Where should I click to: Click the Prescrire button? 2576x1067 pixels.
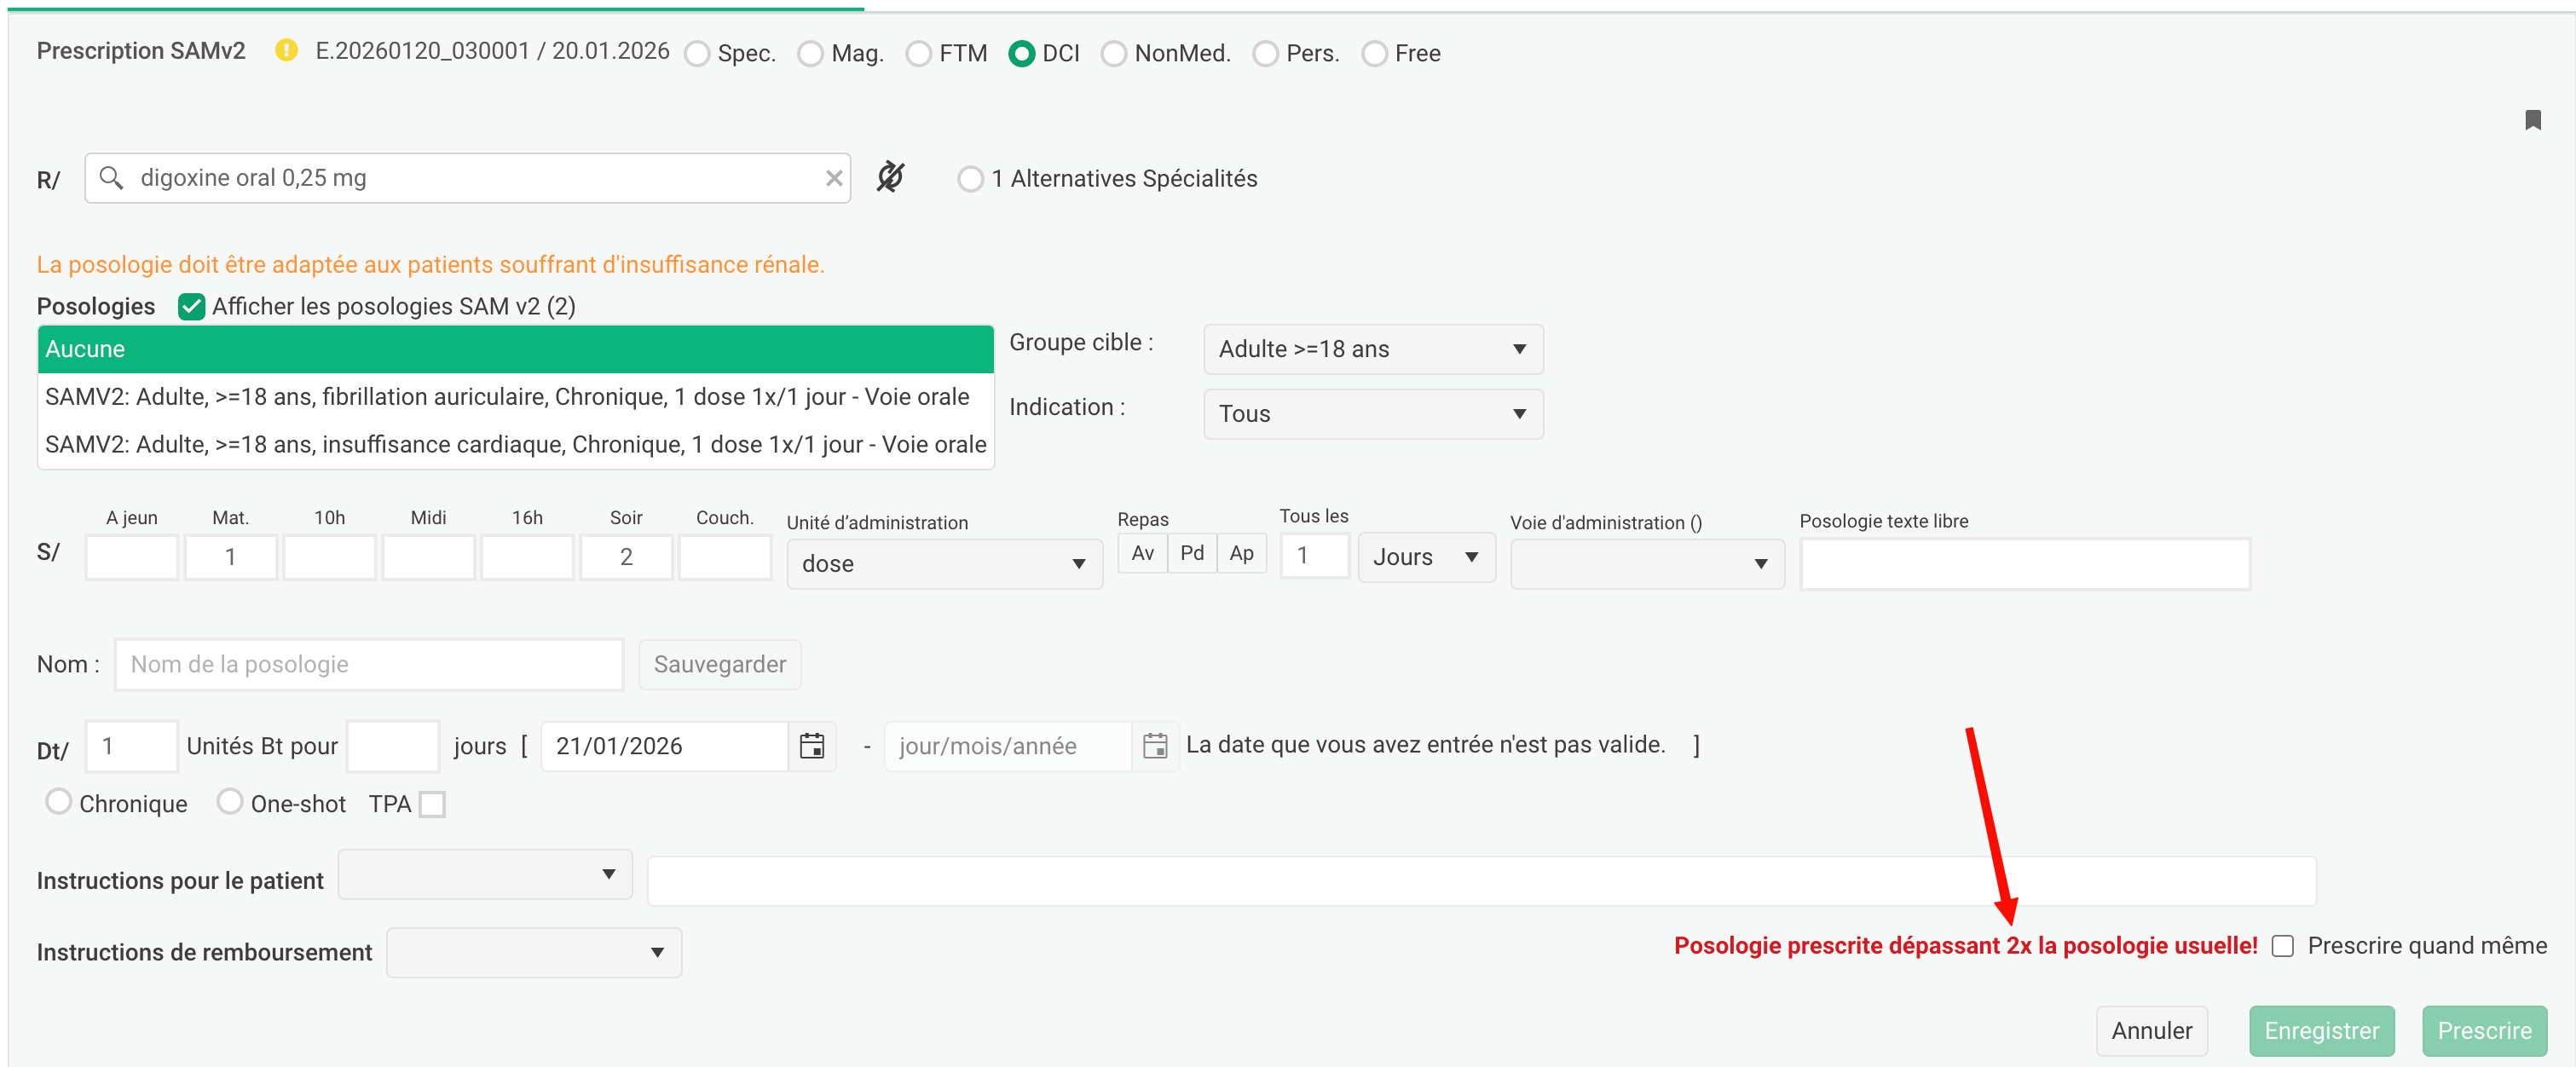click(2483, 1030)
